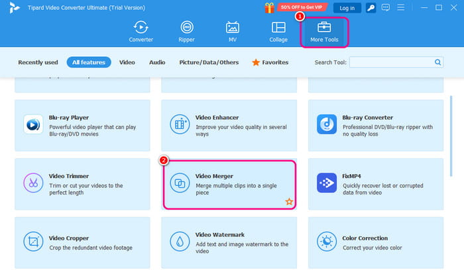Image resolution: width=464 pixels, height=270 pixels.
Task: Filter tools by Recently used
Action: (x=38, y=62)
